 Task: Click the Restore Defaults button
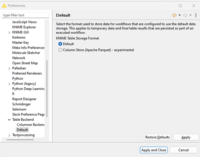(157, 137)
